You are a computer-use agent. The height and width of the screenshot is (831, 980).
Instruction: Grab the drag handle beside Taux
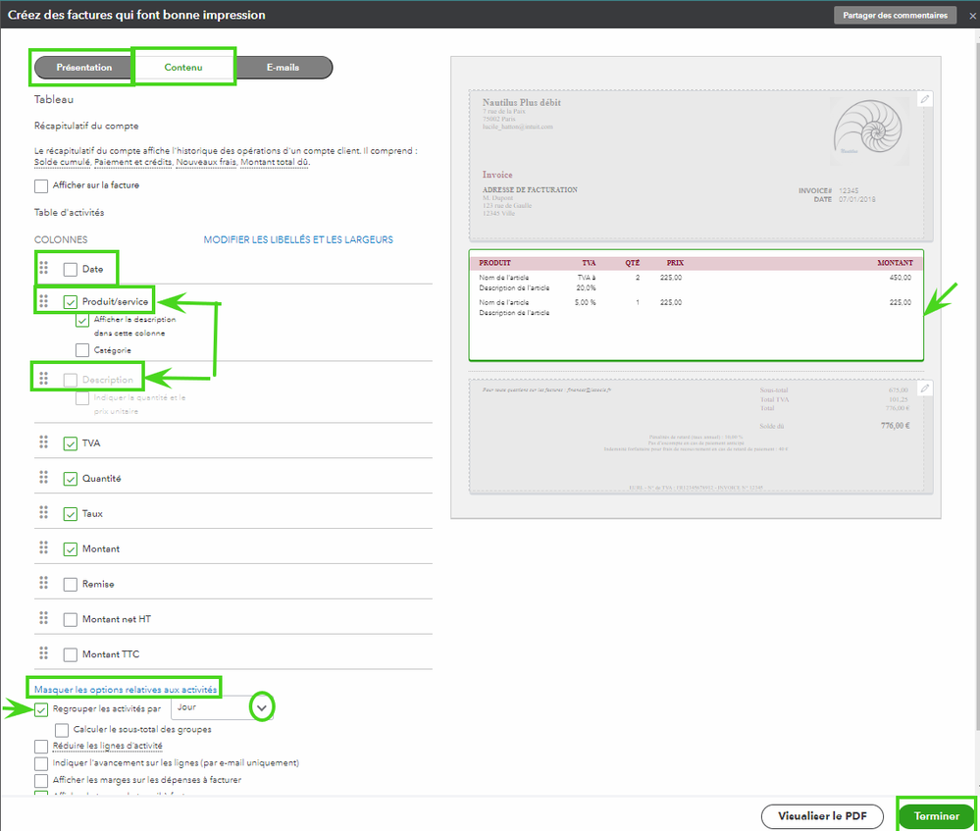pyautogui.click(x=44, y=513)
